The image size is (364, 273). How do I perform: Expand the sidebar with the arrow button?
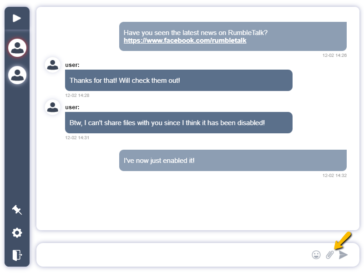click(17, 18)
